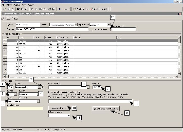
Task: Click the Anuluj i zamknij cancel icon
Action: [x=92, y=9]
